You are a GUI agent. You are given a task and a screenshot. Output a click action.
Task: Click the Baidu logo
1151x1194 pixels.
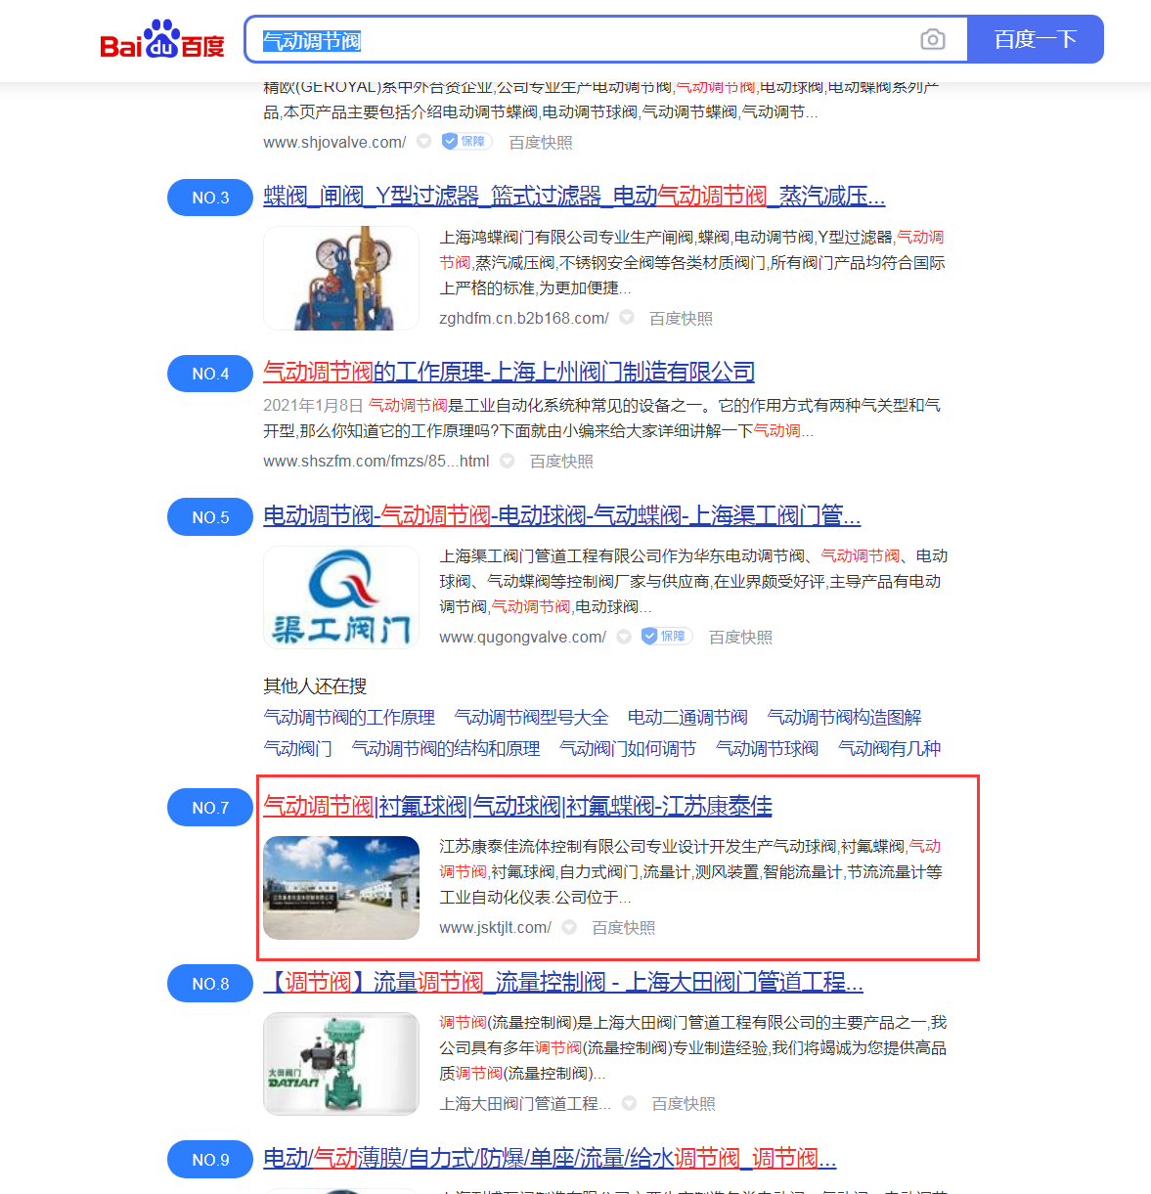[162, 40]
